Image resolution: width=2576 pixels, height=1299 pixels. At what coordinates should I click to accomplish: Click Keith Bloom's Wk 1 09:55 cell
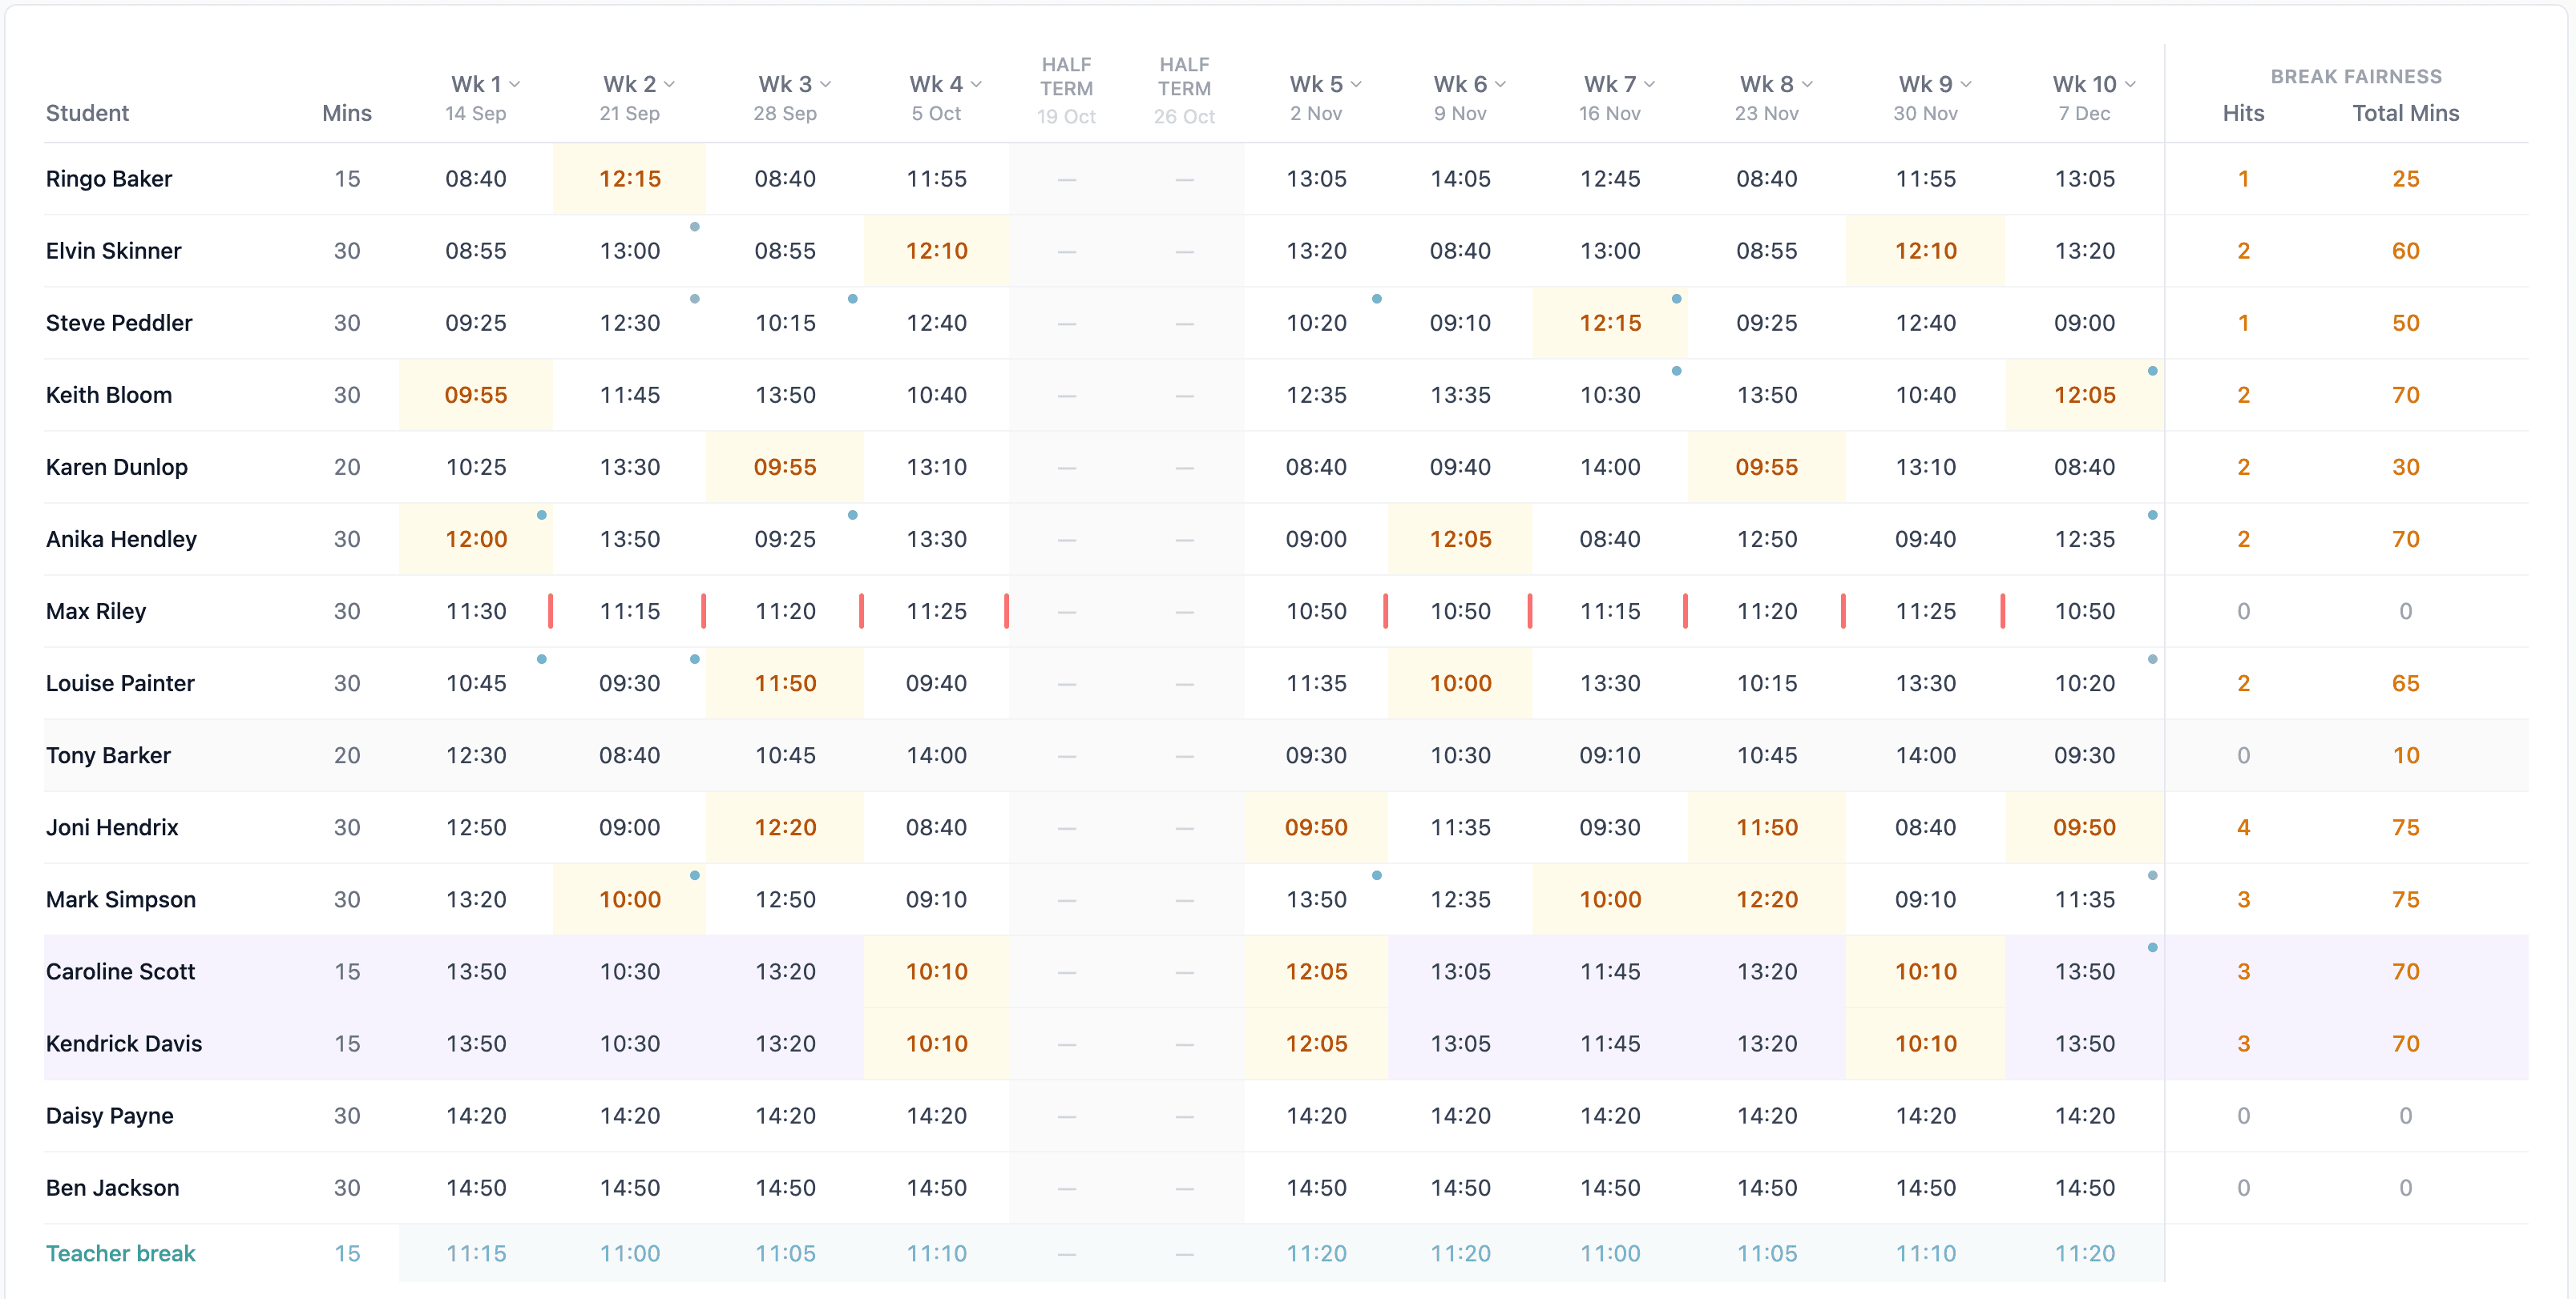(x=476, y=395)
